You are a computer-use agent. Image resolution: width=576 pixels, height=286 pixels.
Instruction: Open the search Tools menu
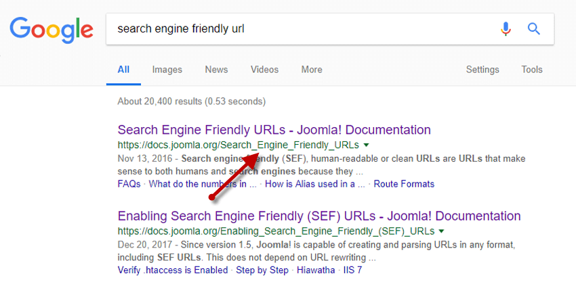click(532, 70)
